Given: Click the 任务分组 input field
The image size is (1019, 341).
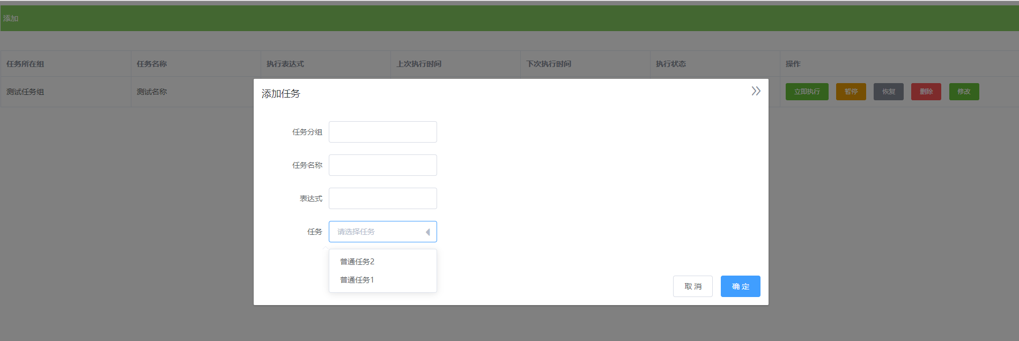Looking at the screenshot, I should (383, 132).
